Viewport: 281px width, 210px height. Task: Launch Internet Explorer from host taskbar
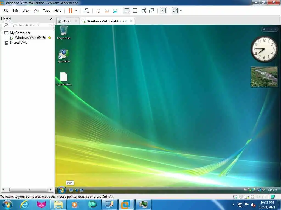pos(24,205)
